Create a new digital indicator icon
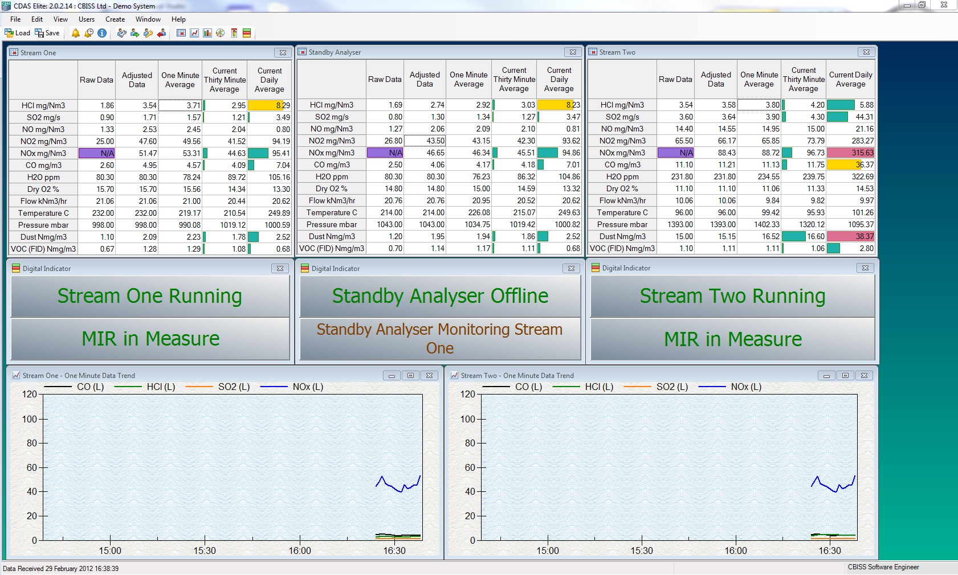958x575 pixels. click(247, 33)
